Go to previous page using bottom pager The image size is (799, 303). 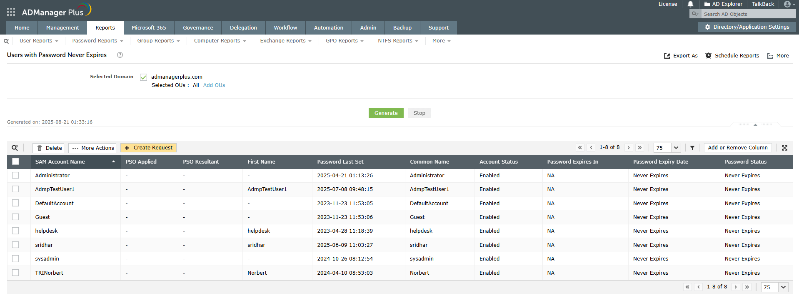(x=699, y=287)
